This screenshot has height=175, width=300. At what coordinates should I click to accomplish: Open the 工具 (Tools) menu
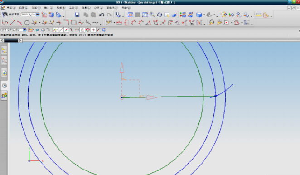point(73,8)
